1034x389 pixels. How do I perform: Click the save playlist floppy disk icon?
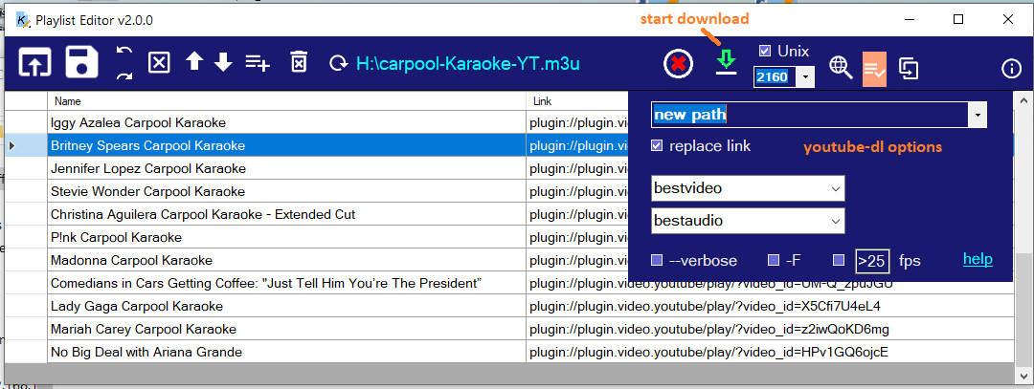tap(82, 63)
